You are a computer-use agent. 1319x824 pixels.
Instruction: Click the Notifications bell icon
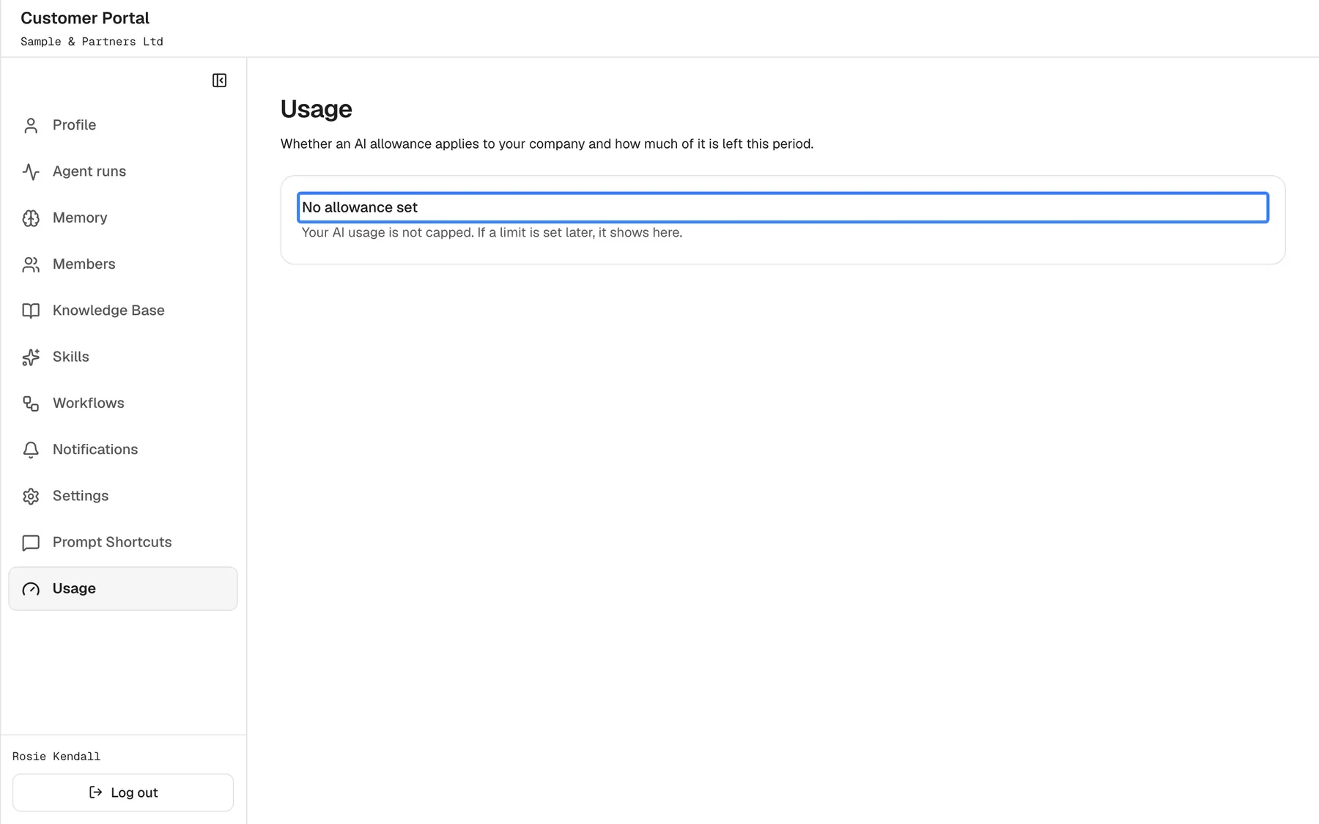(x=31, y=450)
